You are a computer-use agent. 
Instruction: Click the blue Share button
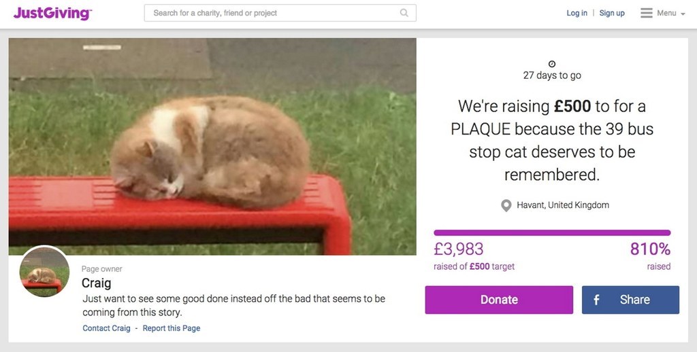(630, 300)
